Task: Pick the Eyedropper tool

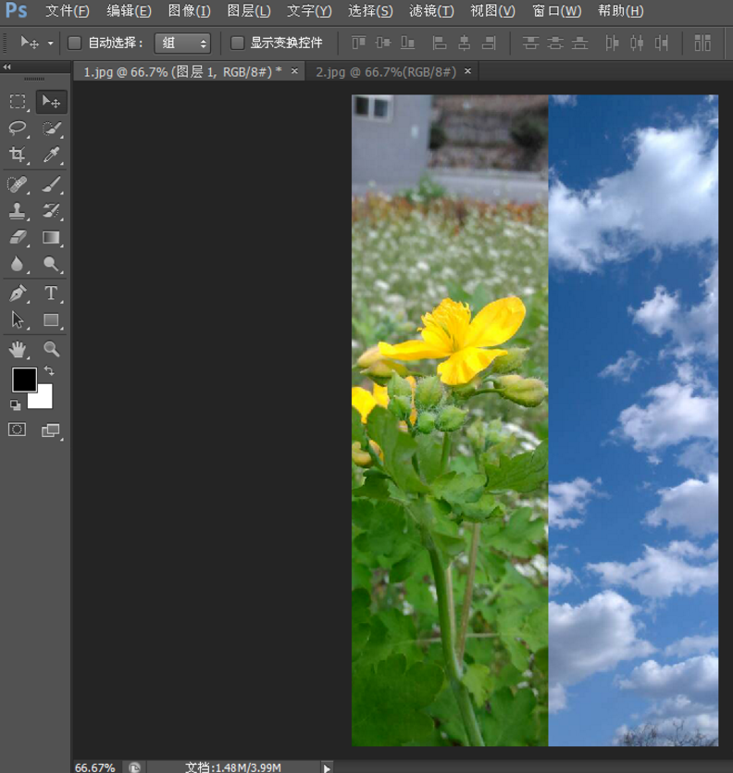Action: click(52, 155)
